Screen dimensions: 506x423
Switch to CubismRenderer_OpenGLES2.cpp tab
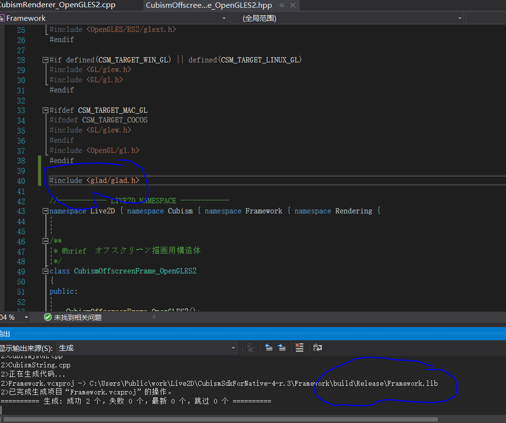58,5
